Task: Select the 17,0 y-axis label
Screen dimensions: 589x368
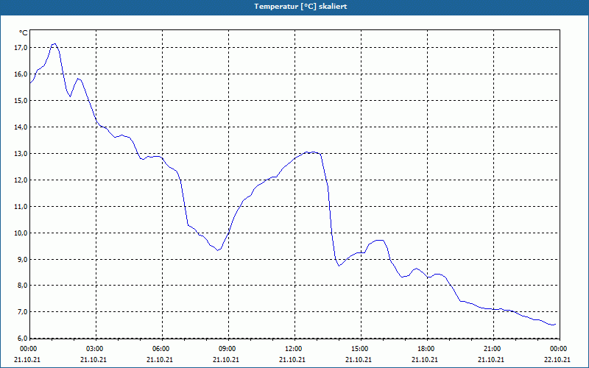Action: tap(21, 48)
